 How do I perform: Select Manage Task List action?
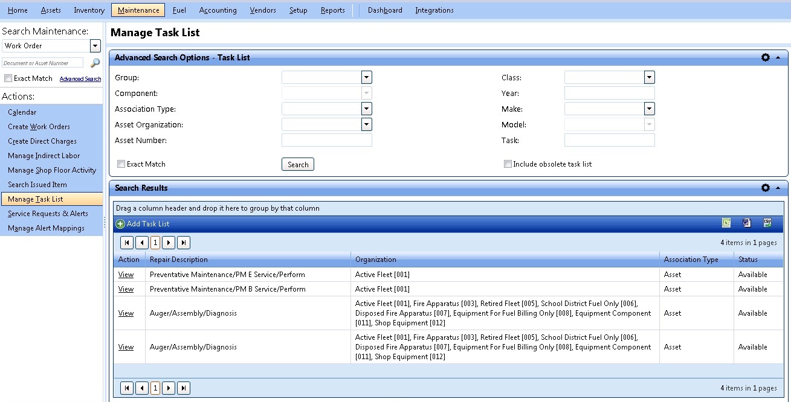click(51, 199)
